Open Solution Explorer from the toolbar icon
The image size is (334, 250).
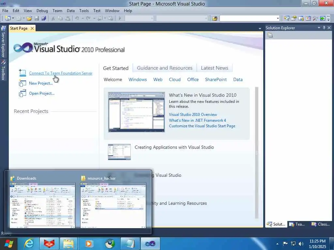coord(286,19)
